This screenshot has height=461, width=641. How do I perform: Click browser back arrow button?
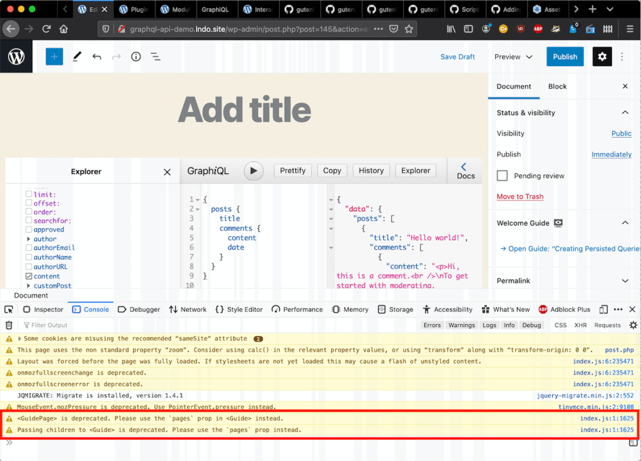(x=11, y=29)
